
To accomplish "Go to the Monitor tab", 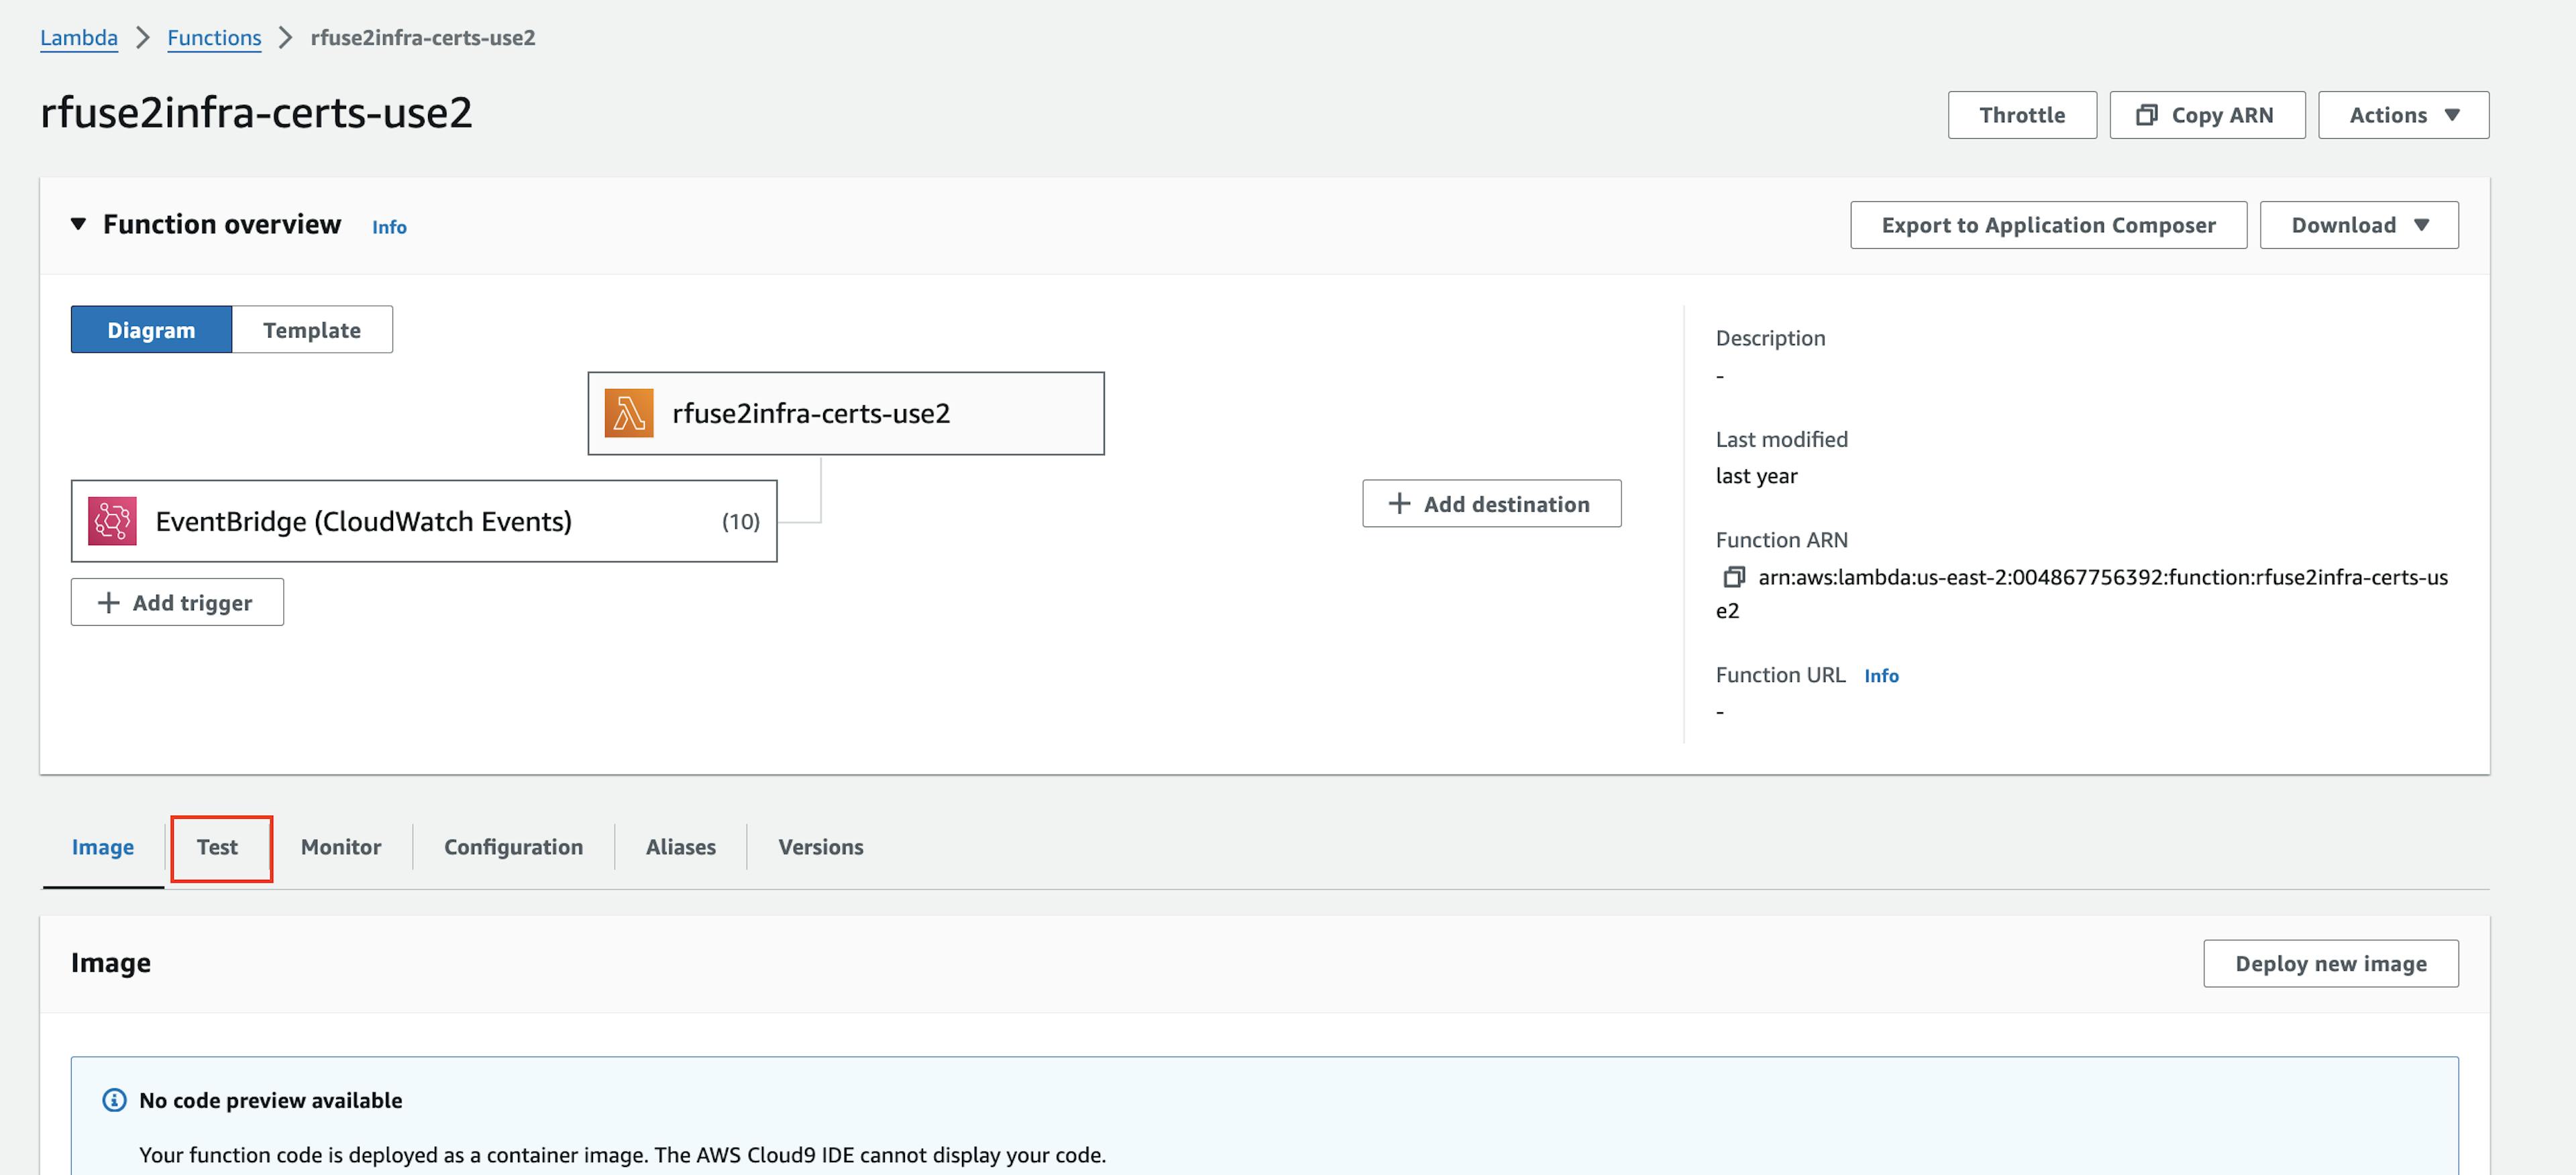I will pyautogui.click(x=340, y=847).
